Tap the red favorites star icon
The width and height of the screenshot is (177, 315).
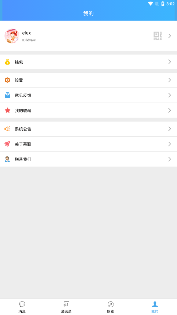8,110
